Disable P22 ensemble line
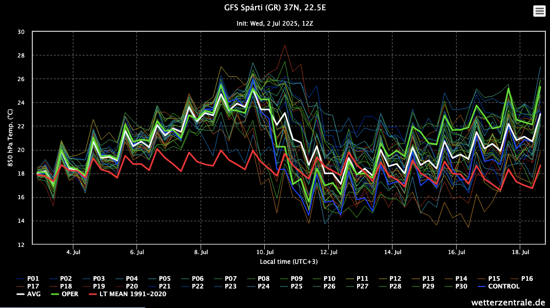550x308 pixels. pos(198,286)
